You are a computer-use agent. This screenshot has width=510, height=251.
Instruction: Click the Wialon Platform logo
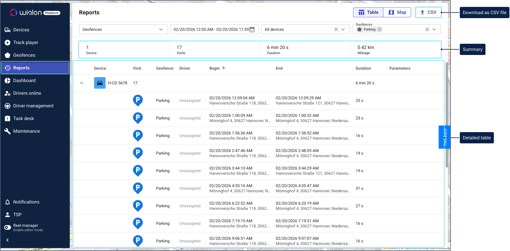click(35, 12)
